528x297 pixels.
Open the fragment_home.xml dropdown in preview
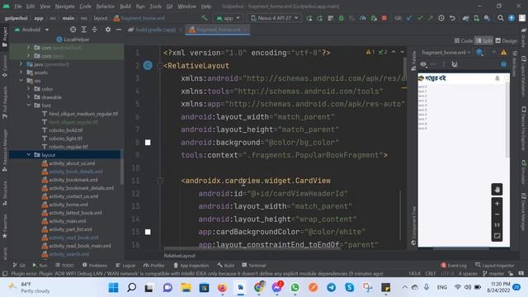click(446, 53)
